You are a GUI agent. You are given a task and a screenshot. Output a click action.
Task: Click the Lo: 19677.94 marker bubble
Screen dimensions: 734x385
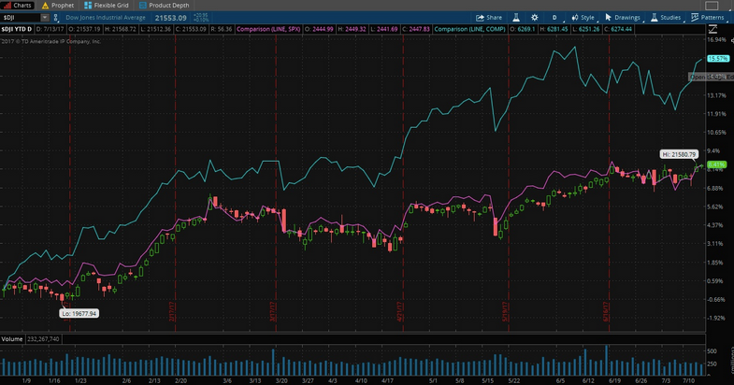tap(79, 313)
